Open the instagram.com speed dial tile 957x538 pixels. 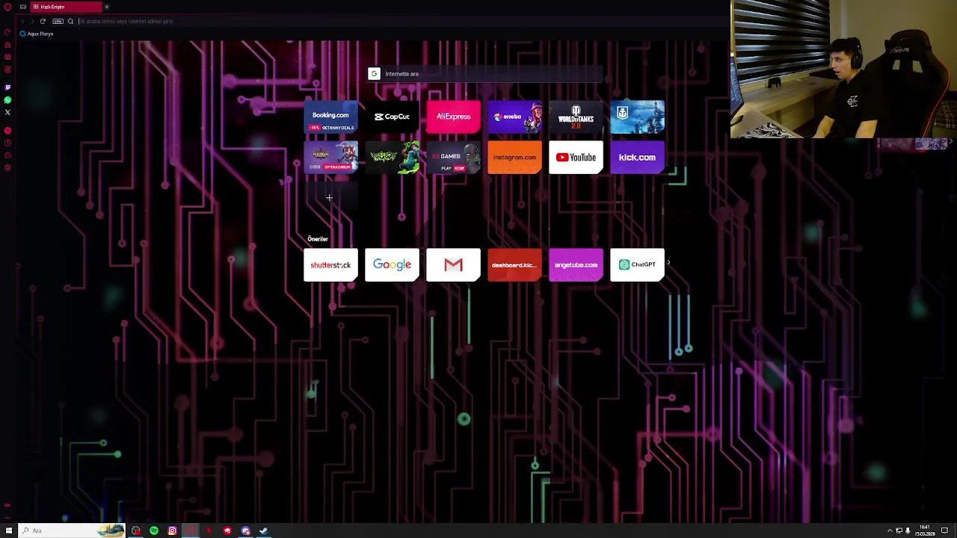point(514,158)
